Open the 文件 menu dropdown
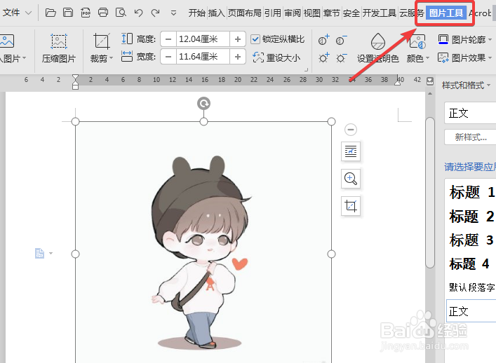Screen dimensions: 496x363 click(x=17, y=13)
